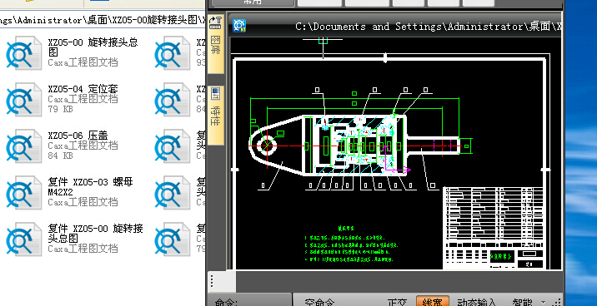Click the title block table in the drawing corner

pos(494,228)
